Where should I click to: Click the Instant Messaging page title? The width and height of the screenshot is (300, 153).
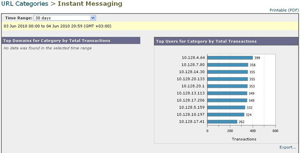(90, 4)
